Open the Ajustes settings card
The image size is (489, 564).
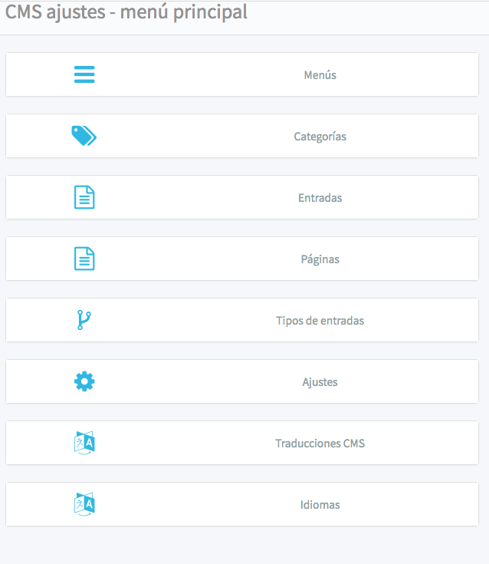pos(242,381)
